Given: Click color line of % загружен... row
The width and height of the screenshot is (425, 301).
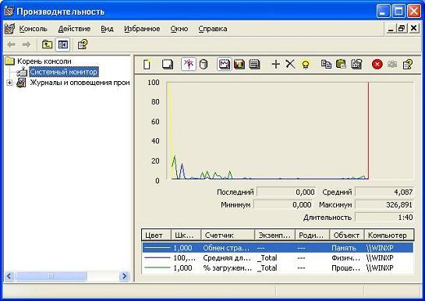Looking at the screenshot, I should click(x=158, y=267).
